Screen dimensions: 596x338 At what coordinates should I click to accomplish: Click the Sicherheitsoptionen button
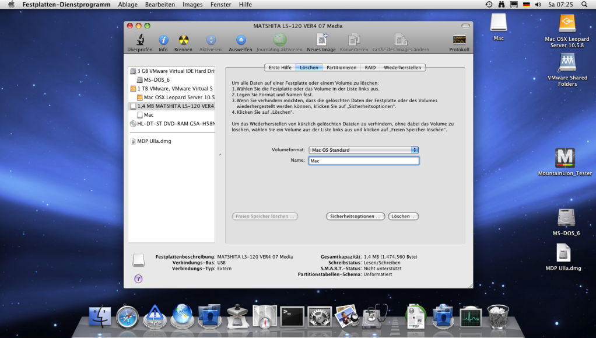pos(355,216)
